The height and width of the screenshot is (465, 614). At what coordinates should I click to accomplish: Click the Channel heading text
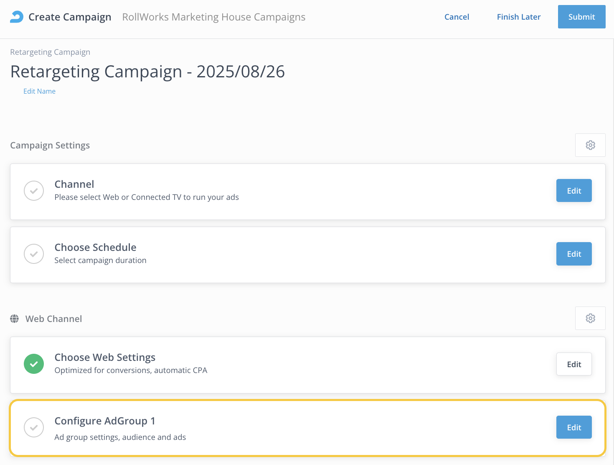[74, 184]
